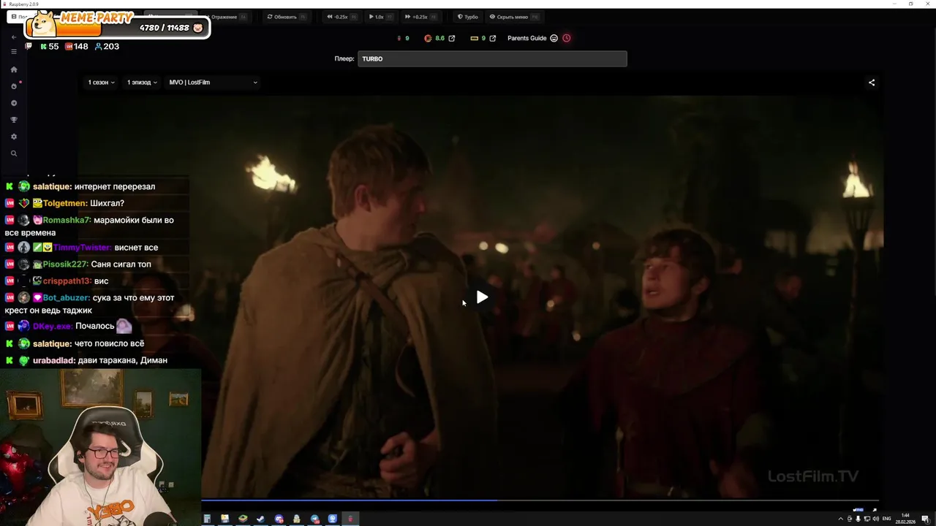Image resolution: width=936 pixels, height=526 pixels.
Task: Expand the 1 эпизод episode dropdown
Action: click(x=142, y=83)
